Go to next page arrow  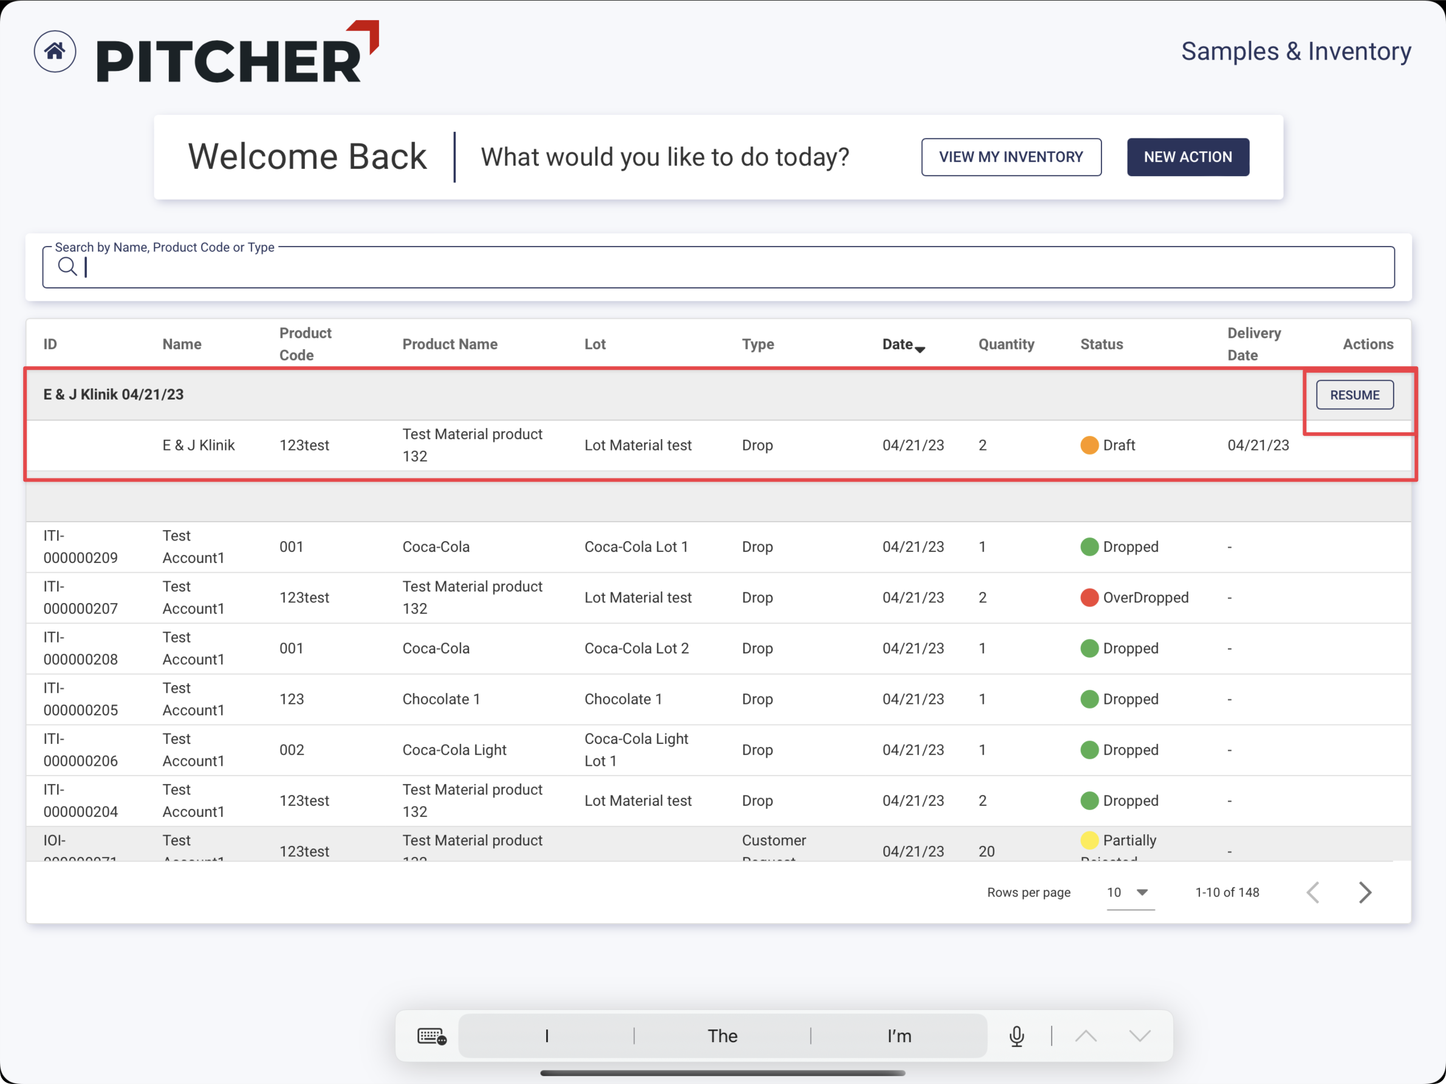(x=1365, y=893)
